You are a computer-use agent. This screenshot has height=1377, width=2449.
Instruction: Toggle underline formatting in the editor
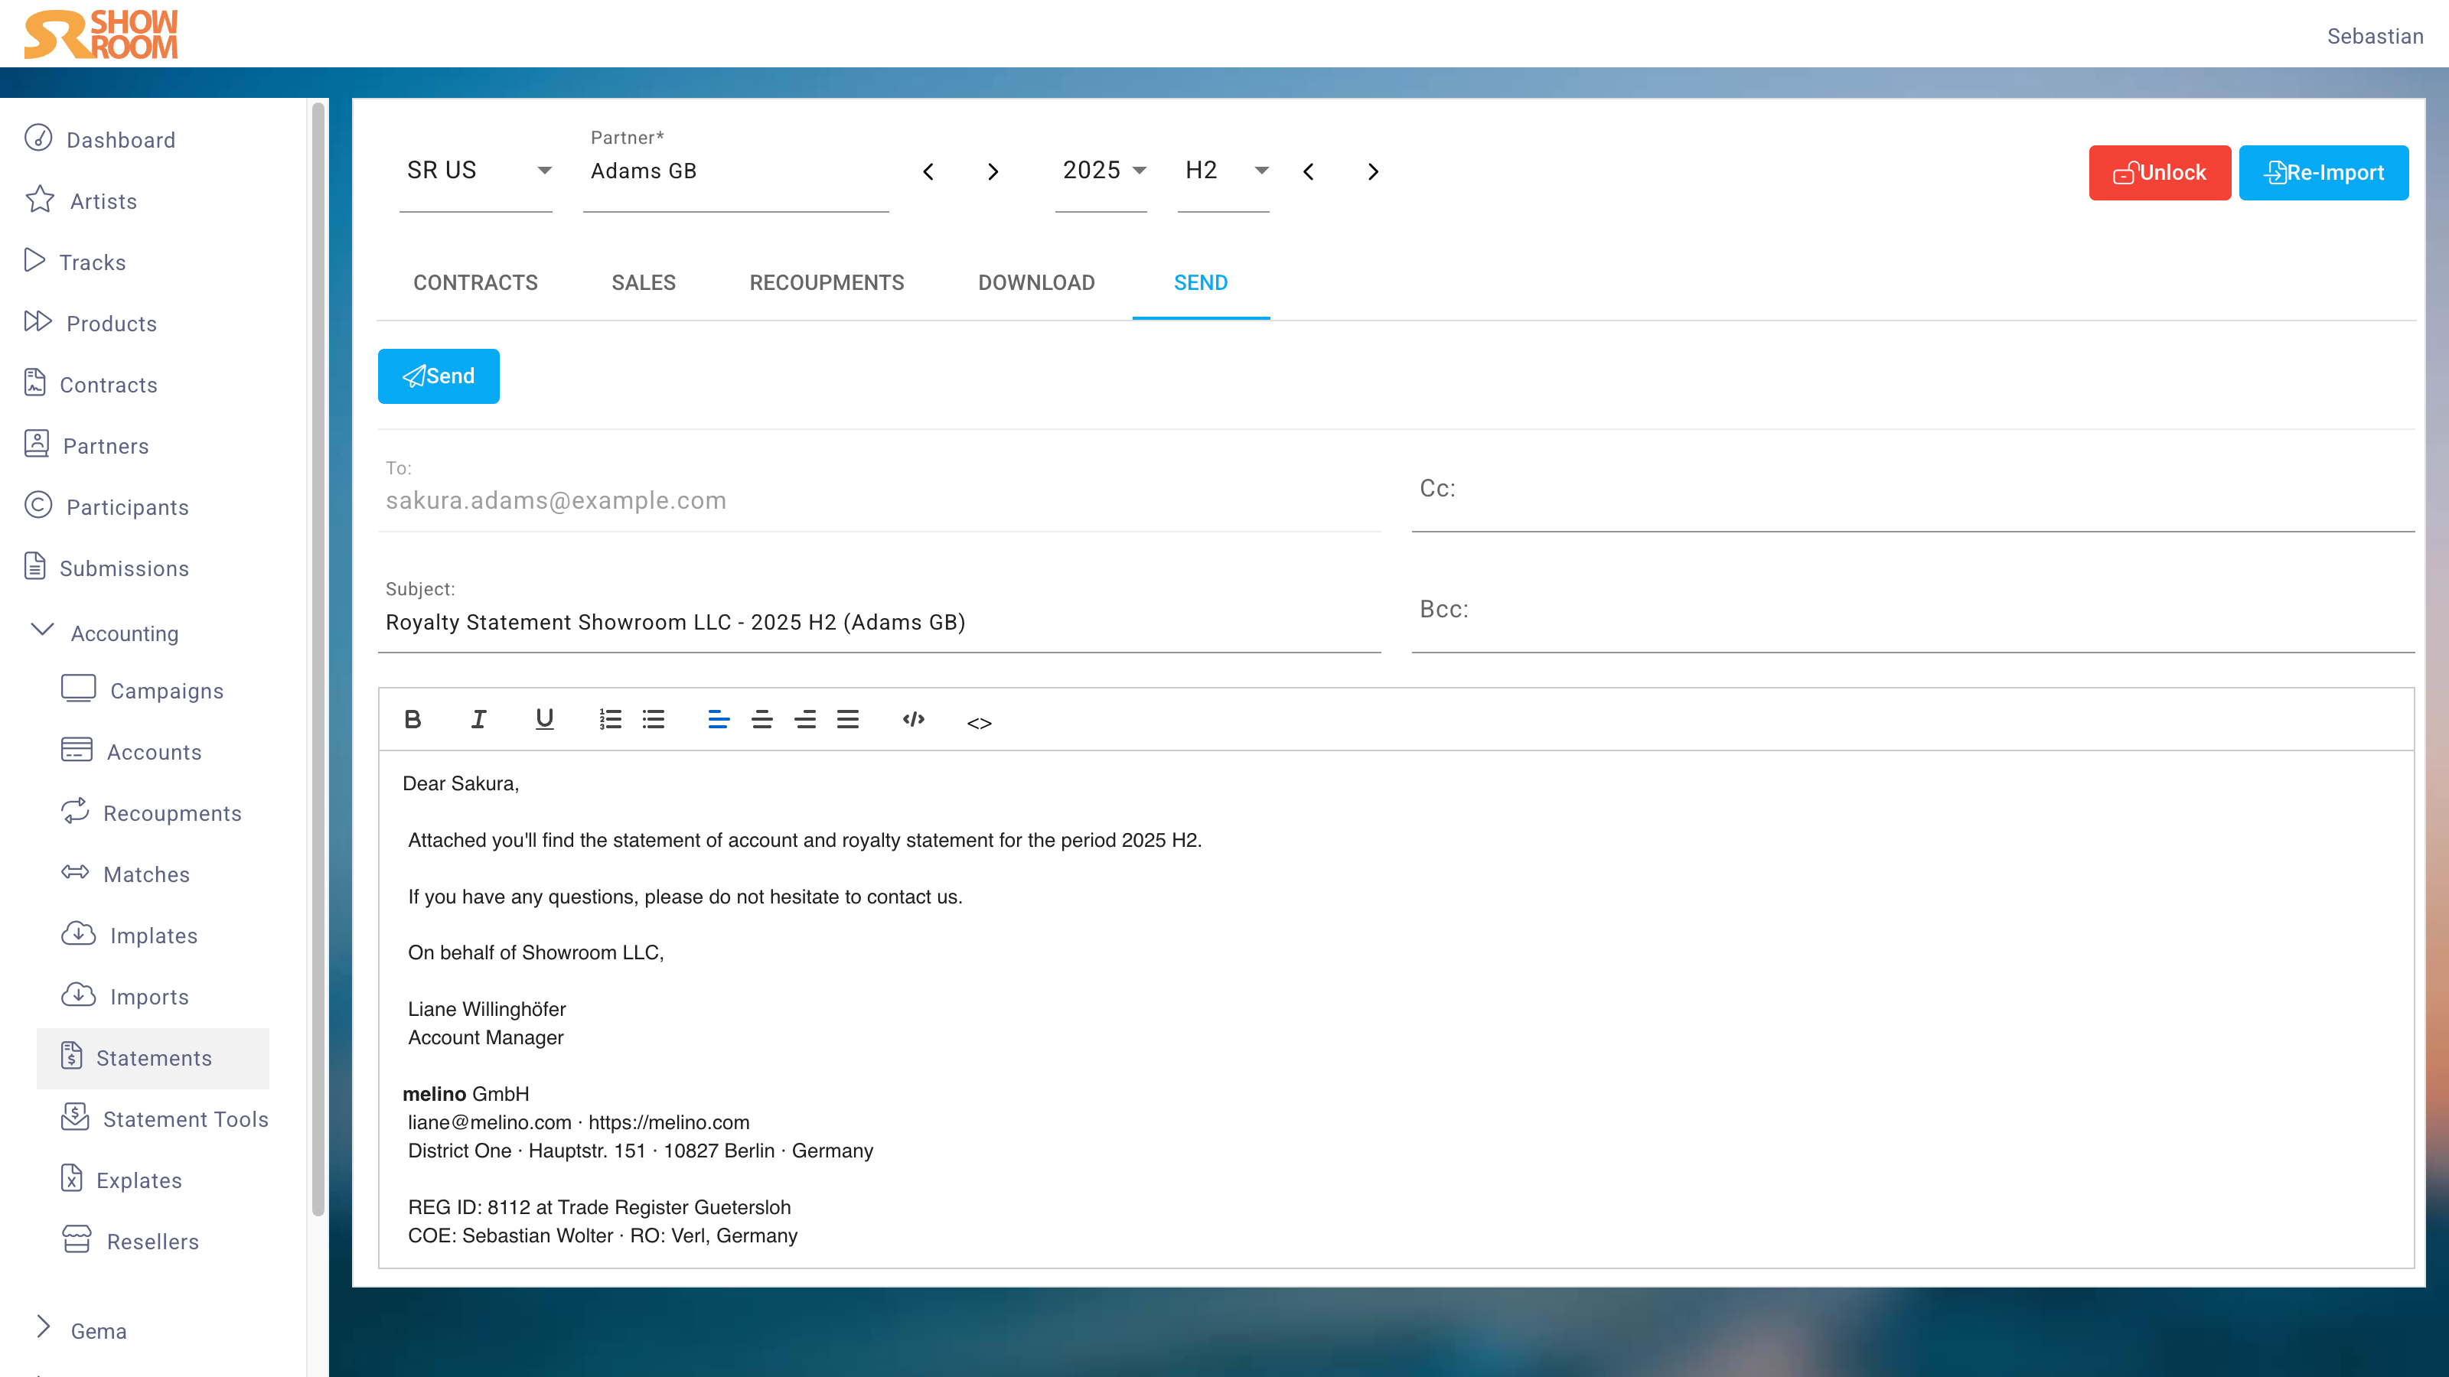544,719
